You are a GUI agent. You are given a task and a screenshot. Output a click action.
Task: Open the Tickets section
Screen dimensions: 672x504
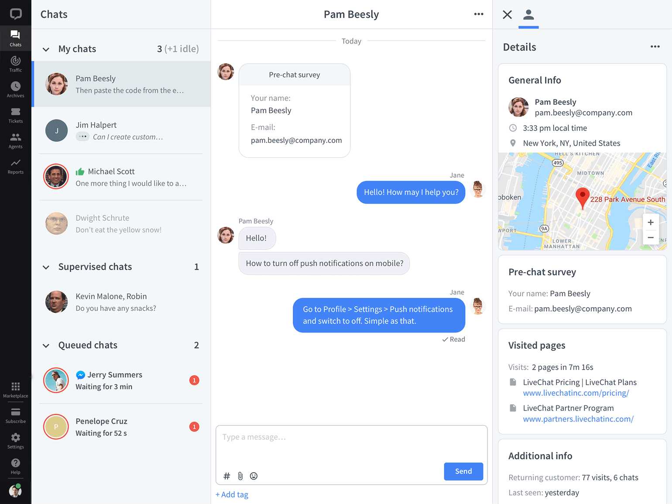click(x=15, y=115)
